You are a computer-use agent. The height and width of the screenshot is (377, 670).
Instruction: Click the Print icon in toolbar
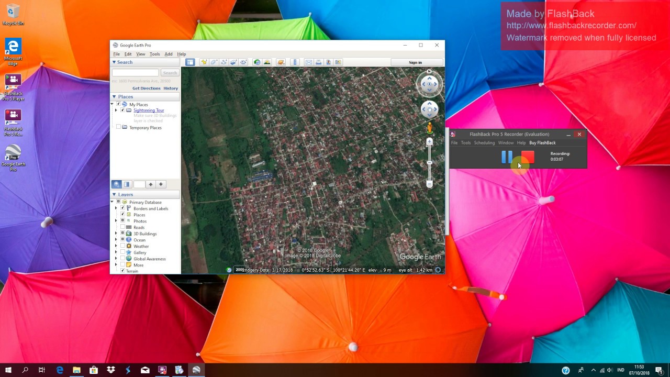tap(318, 62)
